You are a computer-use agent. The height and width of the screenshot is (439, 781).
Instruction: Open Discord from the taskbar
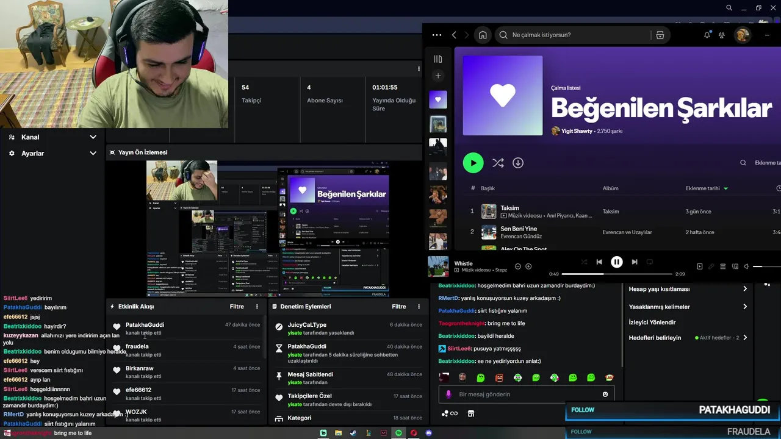(429, 433)
